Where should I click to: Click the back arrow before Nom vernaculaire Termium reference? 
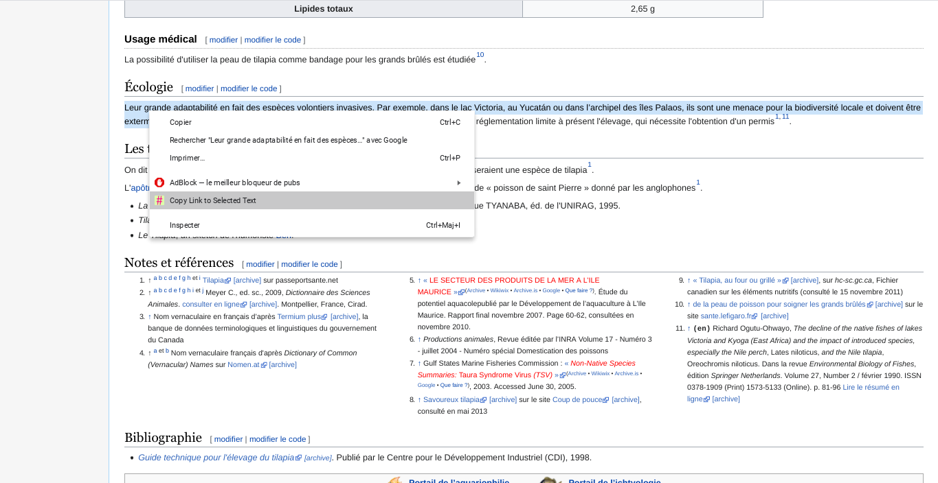coord(150,316)
